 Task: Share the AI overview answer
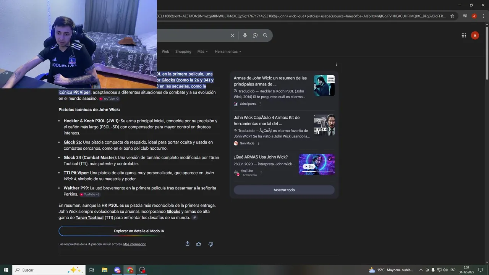pos(187,244)
